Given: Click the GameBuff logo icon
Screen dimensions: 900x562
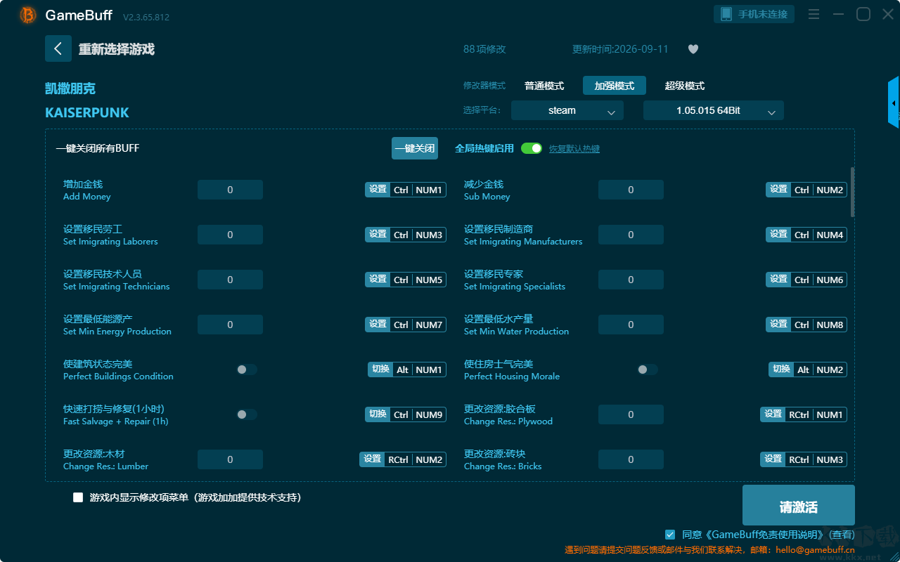Looking at the screenshot, I should point(28,15).
